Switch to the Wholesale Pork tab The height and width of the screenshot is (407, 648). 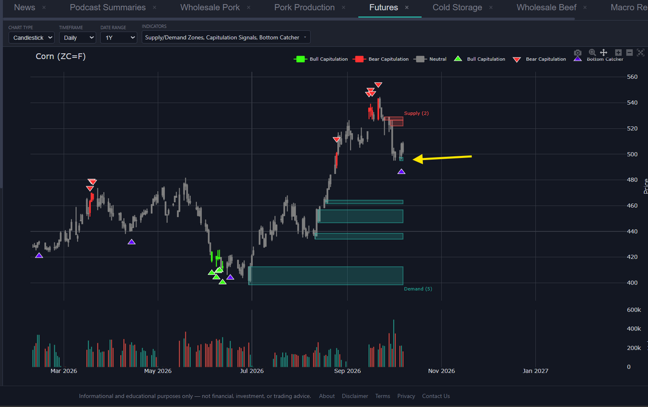pos(210,8)
